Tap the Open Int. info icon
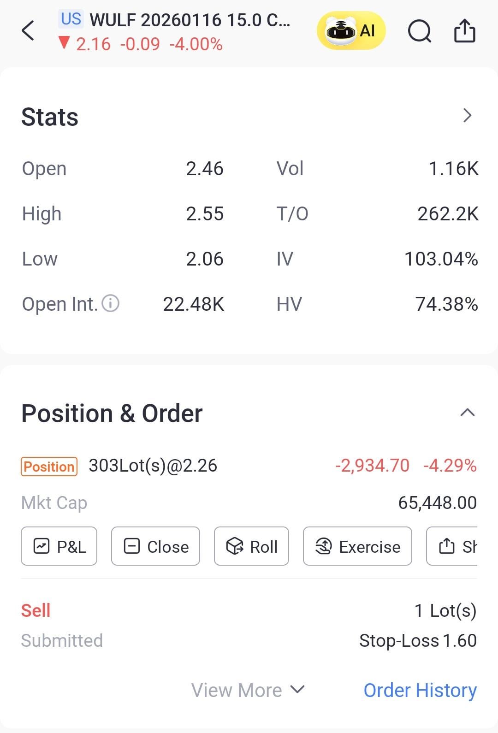Image resolution: width=498 pixels, height=733 pixels. pyautogui.click(x=111, y=304)
